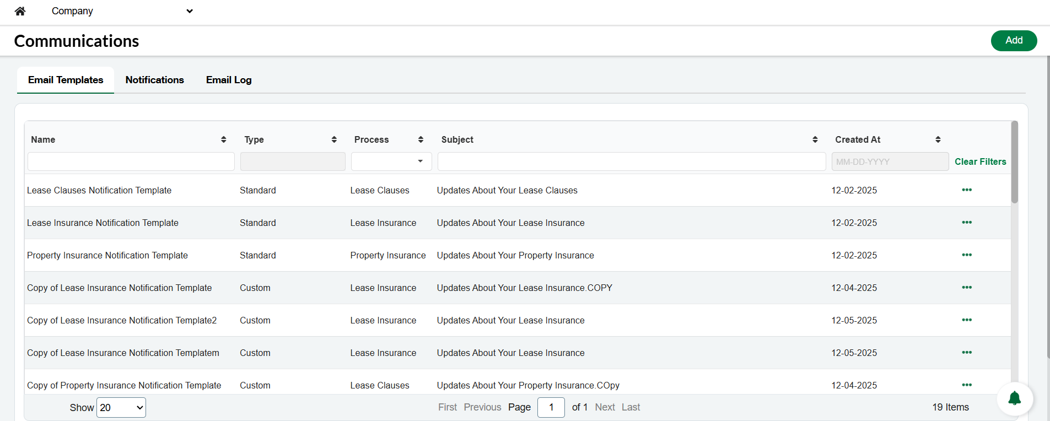Click the Clear Filters link
Viewport: 1050px width, 421px height.
click(980, 161)
